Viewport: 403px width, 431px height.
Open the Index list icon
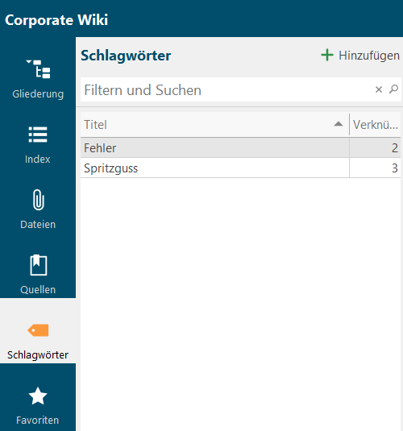(x=38, y=135)
